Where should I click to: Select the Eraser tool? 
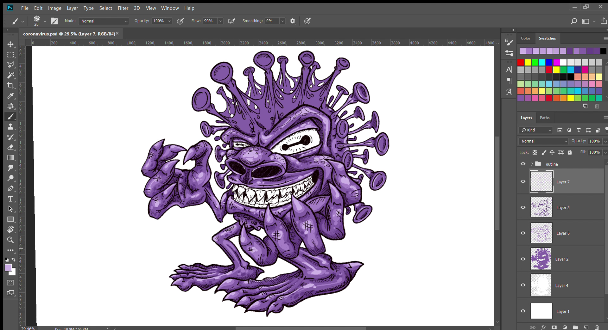(10, 147)
